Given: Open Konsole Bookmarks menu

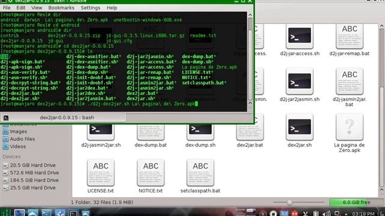Looking at the screenshot, I should click(x=61, y=8).
